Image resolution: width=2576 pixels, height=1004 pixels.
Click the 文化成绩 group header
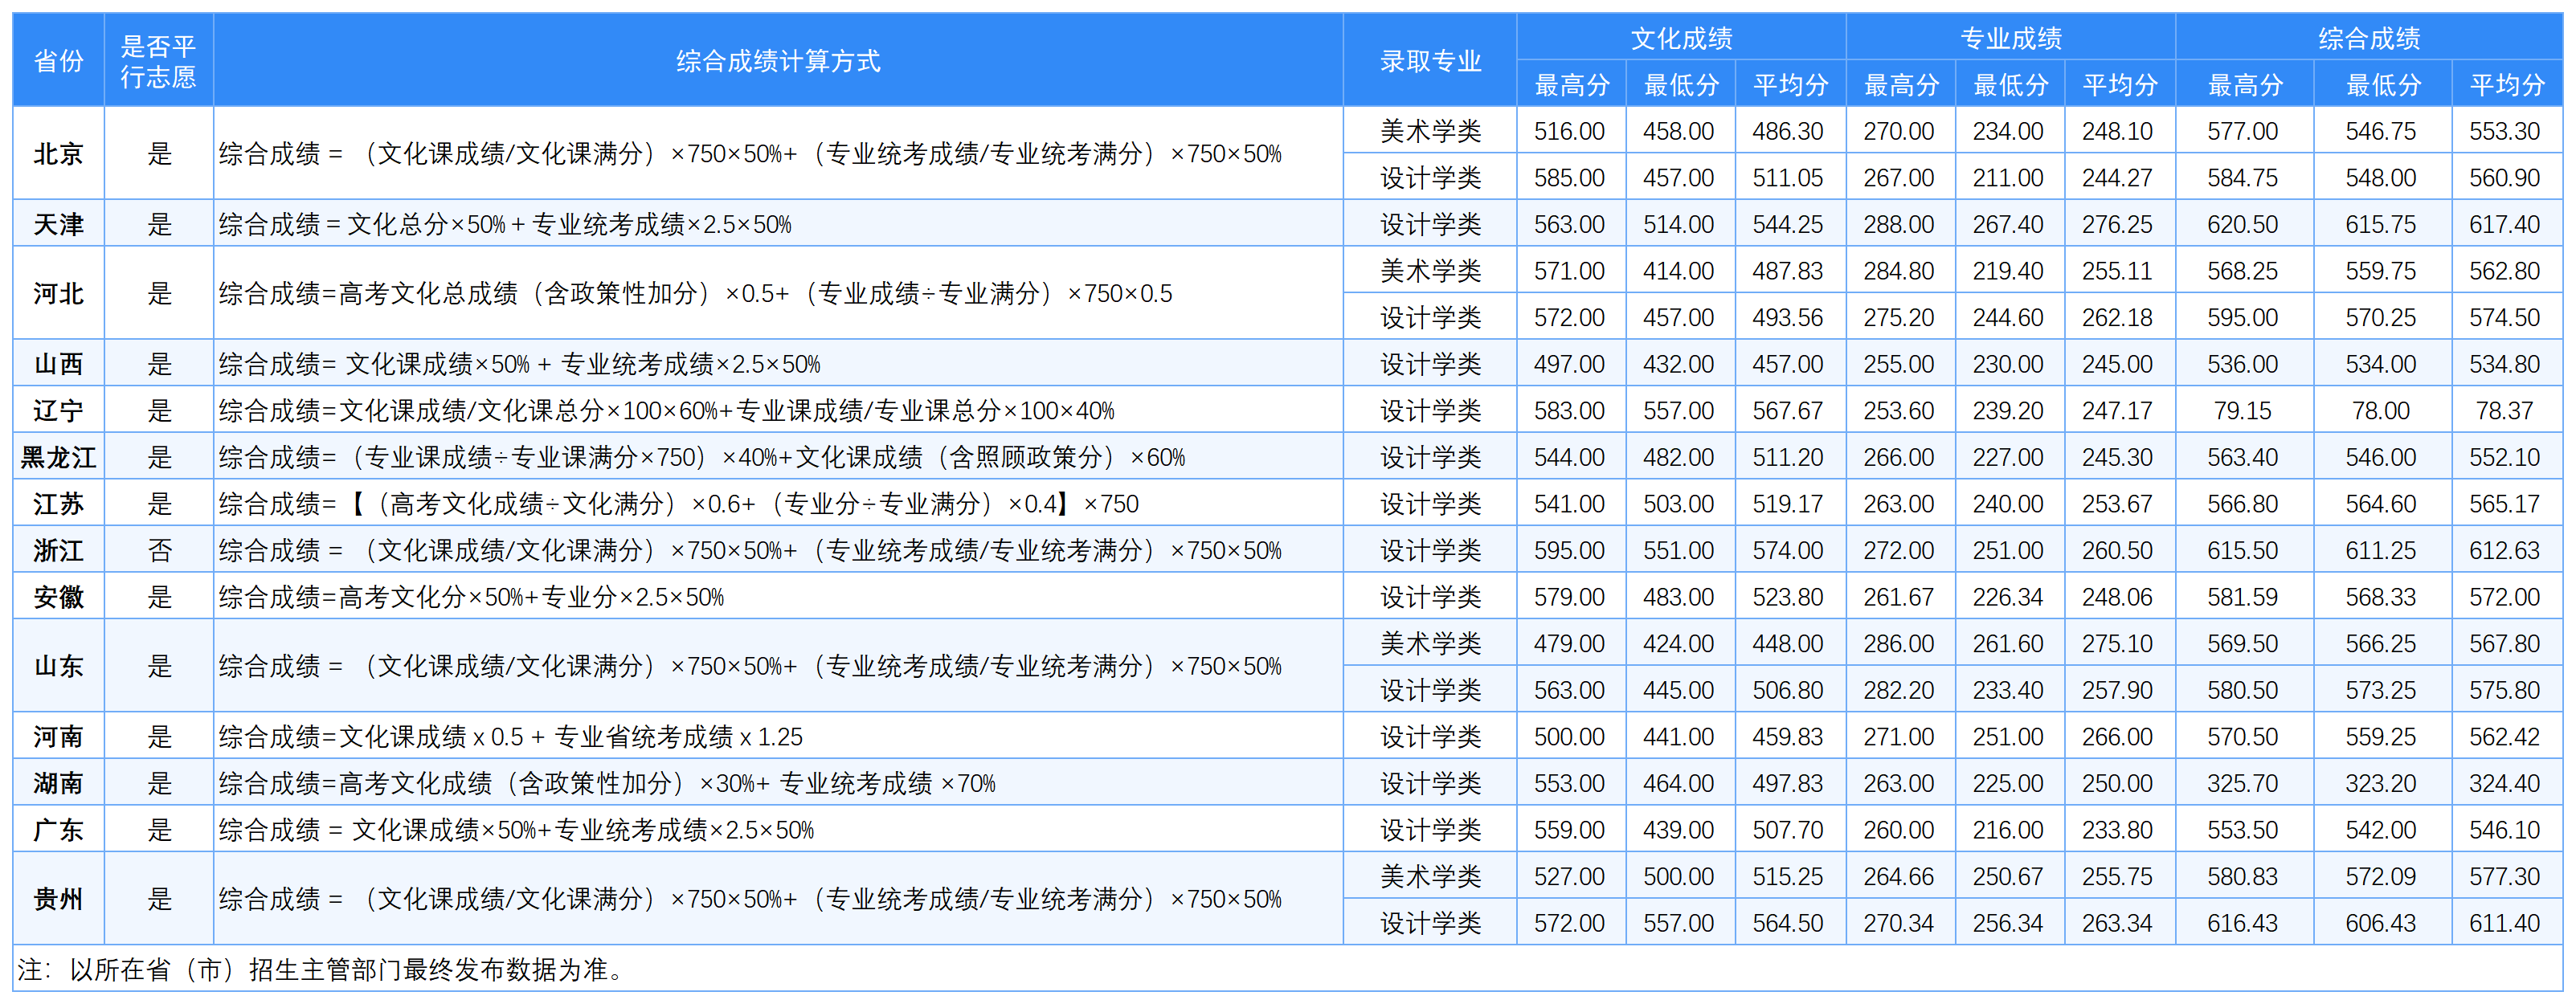coord(1681,38)
